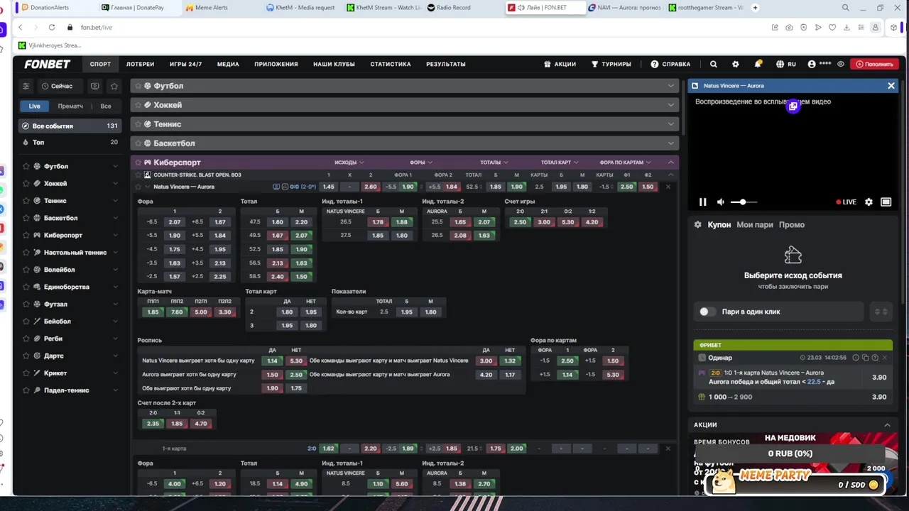This screenshot has width=909, height=511.
Task: Click the video broadcasts filter icon
Action: (94, 86)
